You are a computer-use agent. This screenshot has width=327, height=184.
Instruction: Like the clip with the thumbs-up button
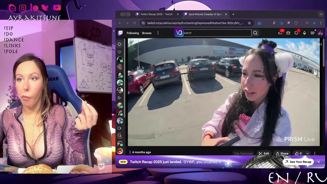298,154
